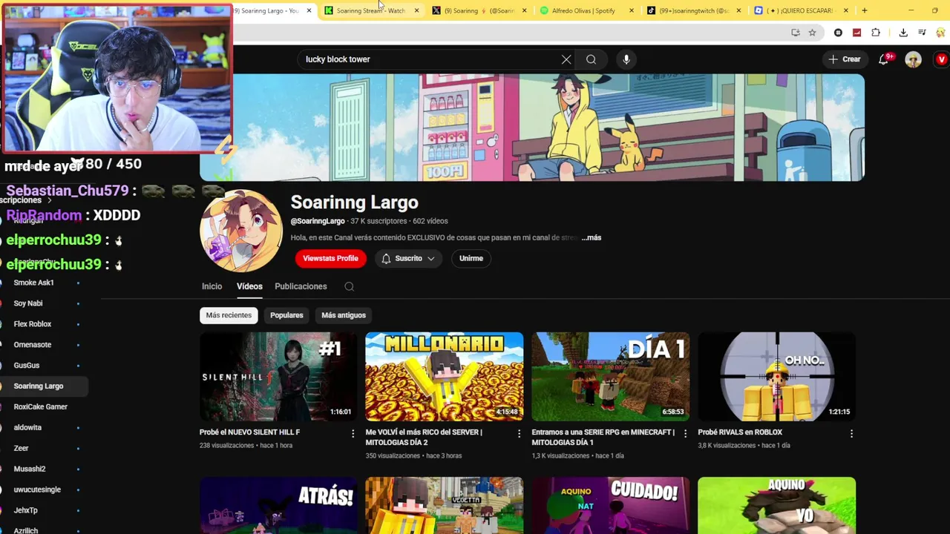Start voice search with the microphone icon
The image size is (950, 534).
(x=626, y=59)
